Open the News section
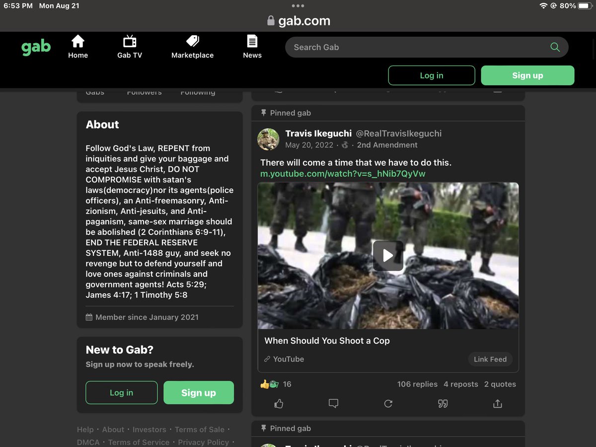This screenshot has height=447, width=596. [x=252, y=47]
